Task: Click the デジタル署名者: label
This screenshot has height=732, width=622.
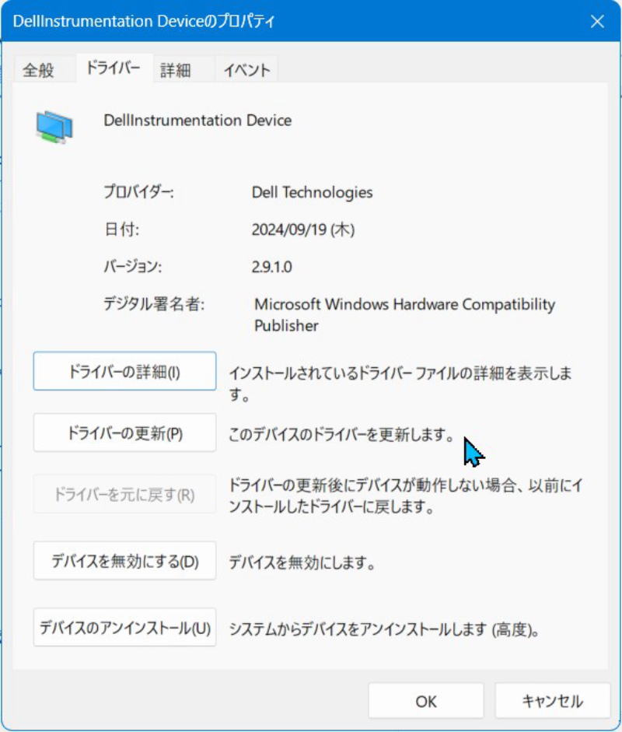Action: point(154,304)
